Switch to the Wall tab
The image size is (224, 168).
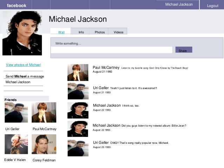tap(61, 32)
